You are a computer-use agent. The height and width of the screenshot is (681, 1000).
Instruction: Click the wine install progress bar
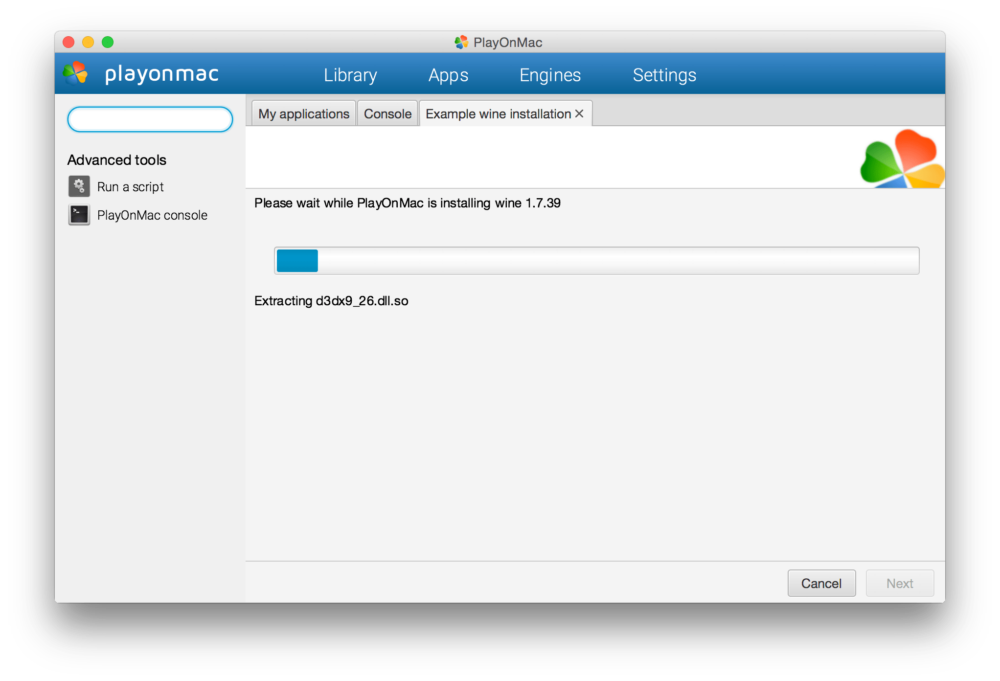tap(596, 261)
